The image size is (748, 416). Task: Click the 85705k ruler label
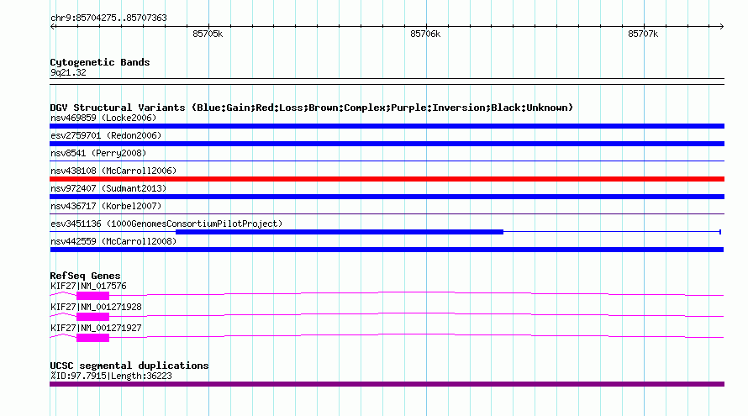pos(208,34)
